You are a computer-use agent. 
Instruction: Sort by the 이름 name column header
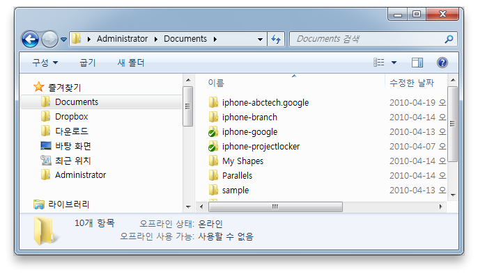click(x=216, y=83)
